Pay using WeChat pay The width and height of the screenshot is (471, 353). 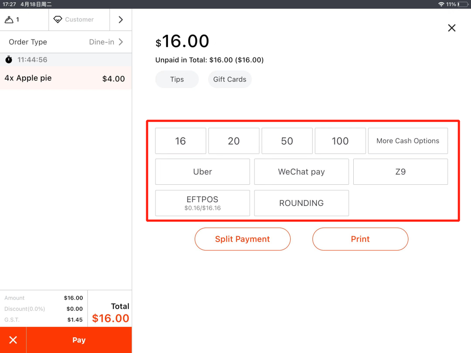[x=301, y=172]
